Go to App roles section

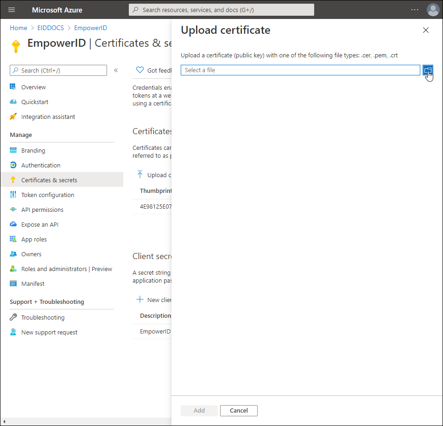tap(34, 239)
